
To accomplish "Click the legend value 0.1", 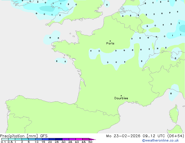I will (x=3, y=142).
